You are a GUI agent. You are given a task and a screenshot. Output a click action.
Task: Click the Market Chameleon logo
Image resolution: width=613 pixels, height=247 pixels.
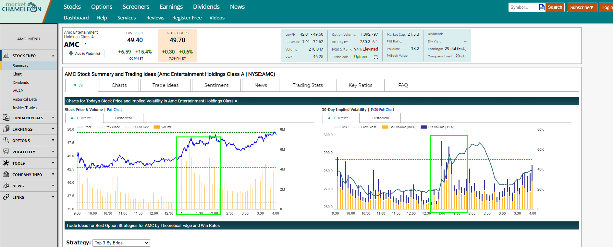22,7
